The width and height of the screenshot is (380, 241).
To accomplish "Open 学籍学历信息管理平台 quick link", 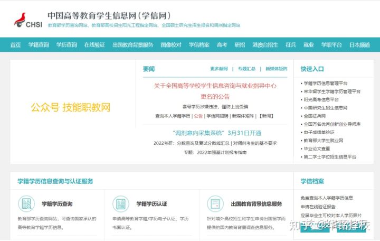I will tap(325, 84).
